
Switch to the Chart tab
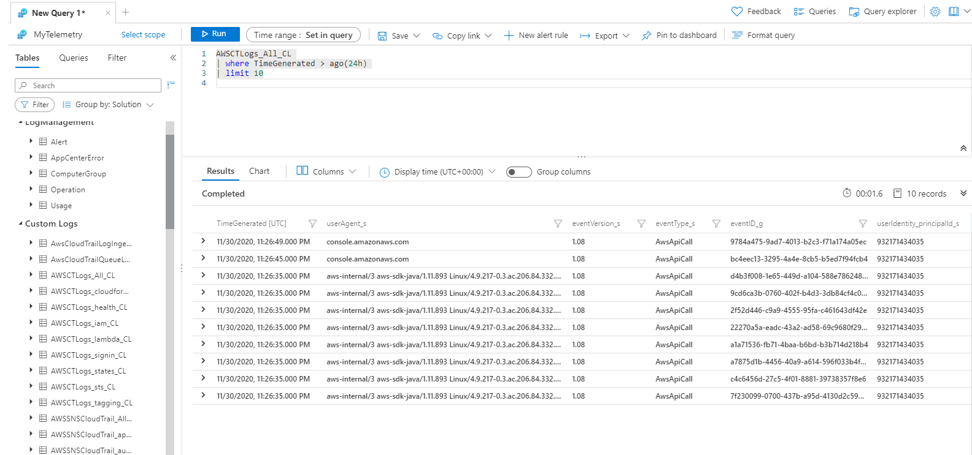(259, 171)
